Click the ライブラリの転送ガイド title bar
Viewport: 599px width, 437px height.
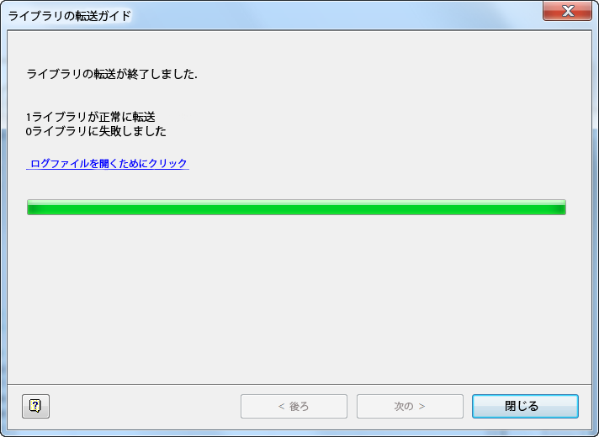click(268, 15)
